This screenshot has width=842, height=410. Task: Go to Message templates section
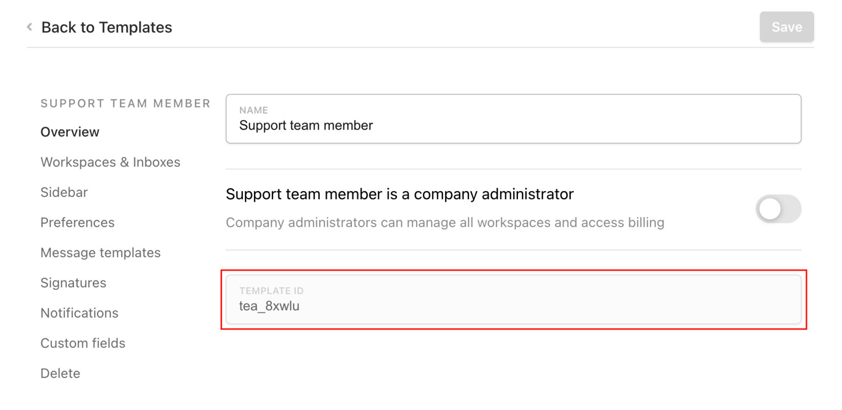coord(100,253)
